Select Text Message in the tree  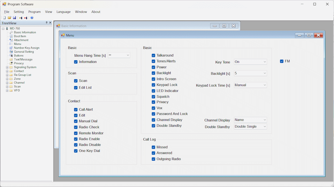coord(23,59)
